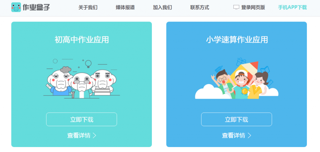Image resolution: width=320 pixels, height=152 pixels.
Task: Open the 关于我们 menu item
Action: coord(88,8)
